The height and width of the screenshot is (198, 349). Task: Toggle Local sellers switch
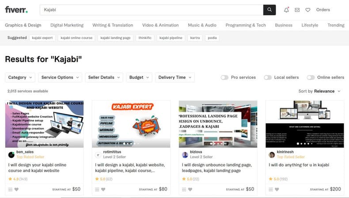pyautogui.click(x=268, y=77)
